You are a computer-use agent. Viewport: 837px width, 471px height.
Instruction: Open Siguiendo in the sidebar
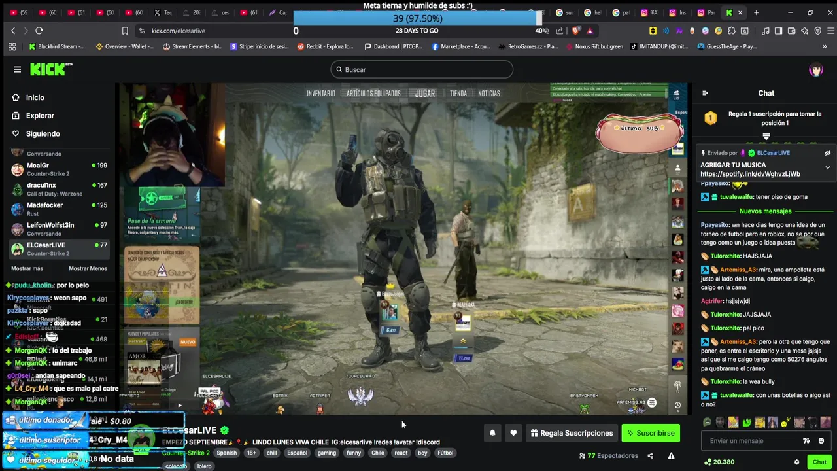[x=43, y=133]
